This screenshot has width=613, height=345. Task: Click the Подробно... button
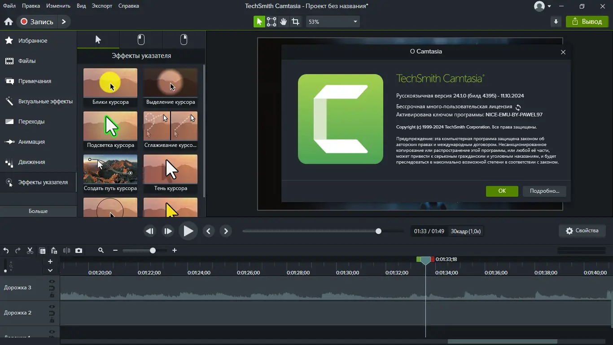pos(544,191)
